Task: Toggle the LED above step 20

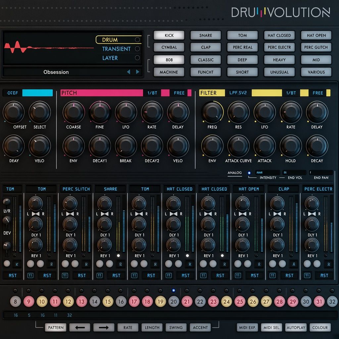Action: pyautogui.click(x=173, y=290)
